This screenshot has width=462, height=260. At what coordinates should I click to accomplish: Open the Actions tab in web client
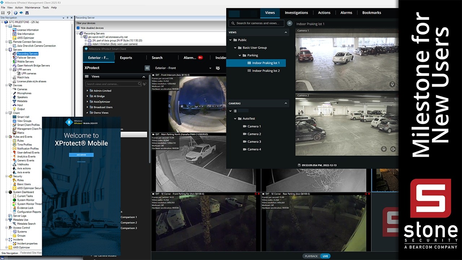324,13
